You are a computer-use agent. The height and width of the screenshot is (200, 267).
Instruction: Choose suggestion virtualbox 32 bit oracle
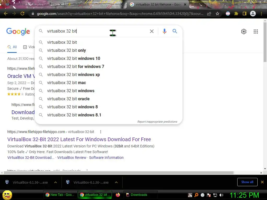[108, 99]
